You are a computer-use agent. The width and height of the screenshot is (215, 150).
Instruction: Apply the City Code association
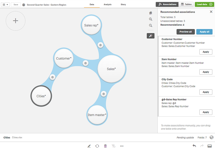[x=206, y=92]
